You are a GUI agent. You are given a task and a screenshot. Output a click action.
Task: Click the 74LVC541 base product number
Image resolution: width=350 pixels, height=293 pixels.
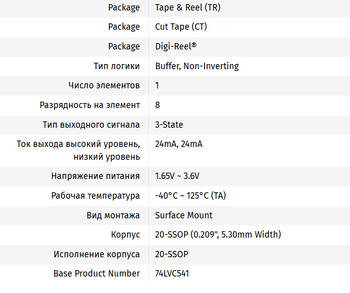point(172,274)
